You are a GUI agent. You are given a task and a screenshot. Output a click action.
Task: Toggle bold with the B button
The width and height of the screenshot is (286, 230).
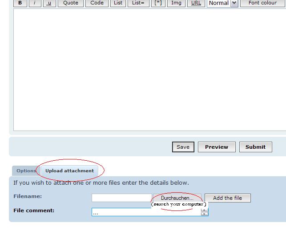(x=20, y=3)
